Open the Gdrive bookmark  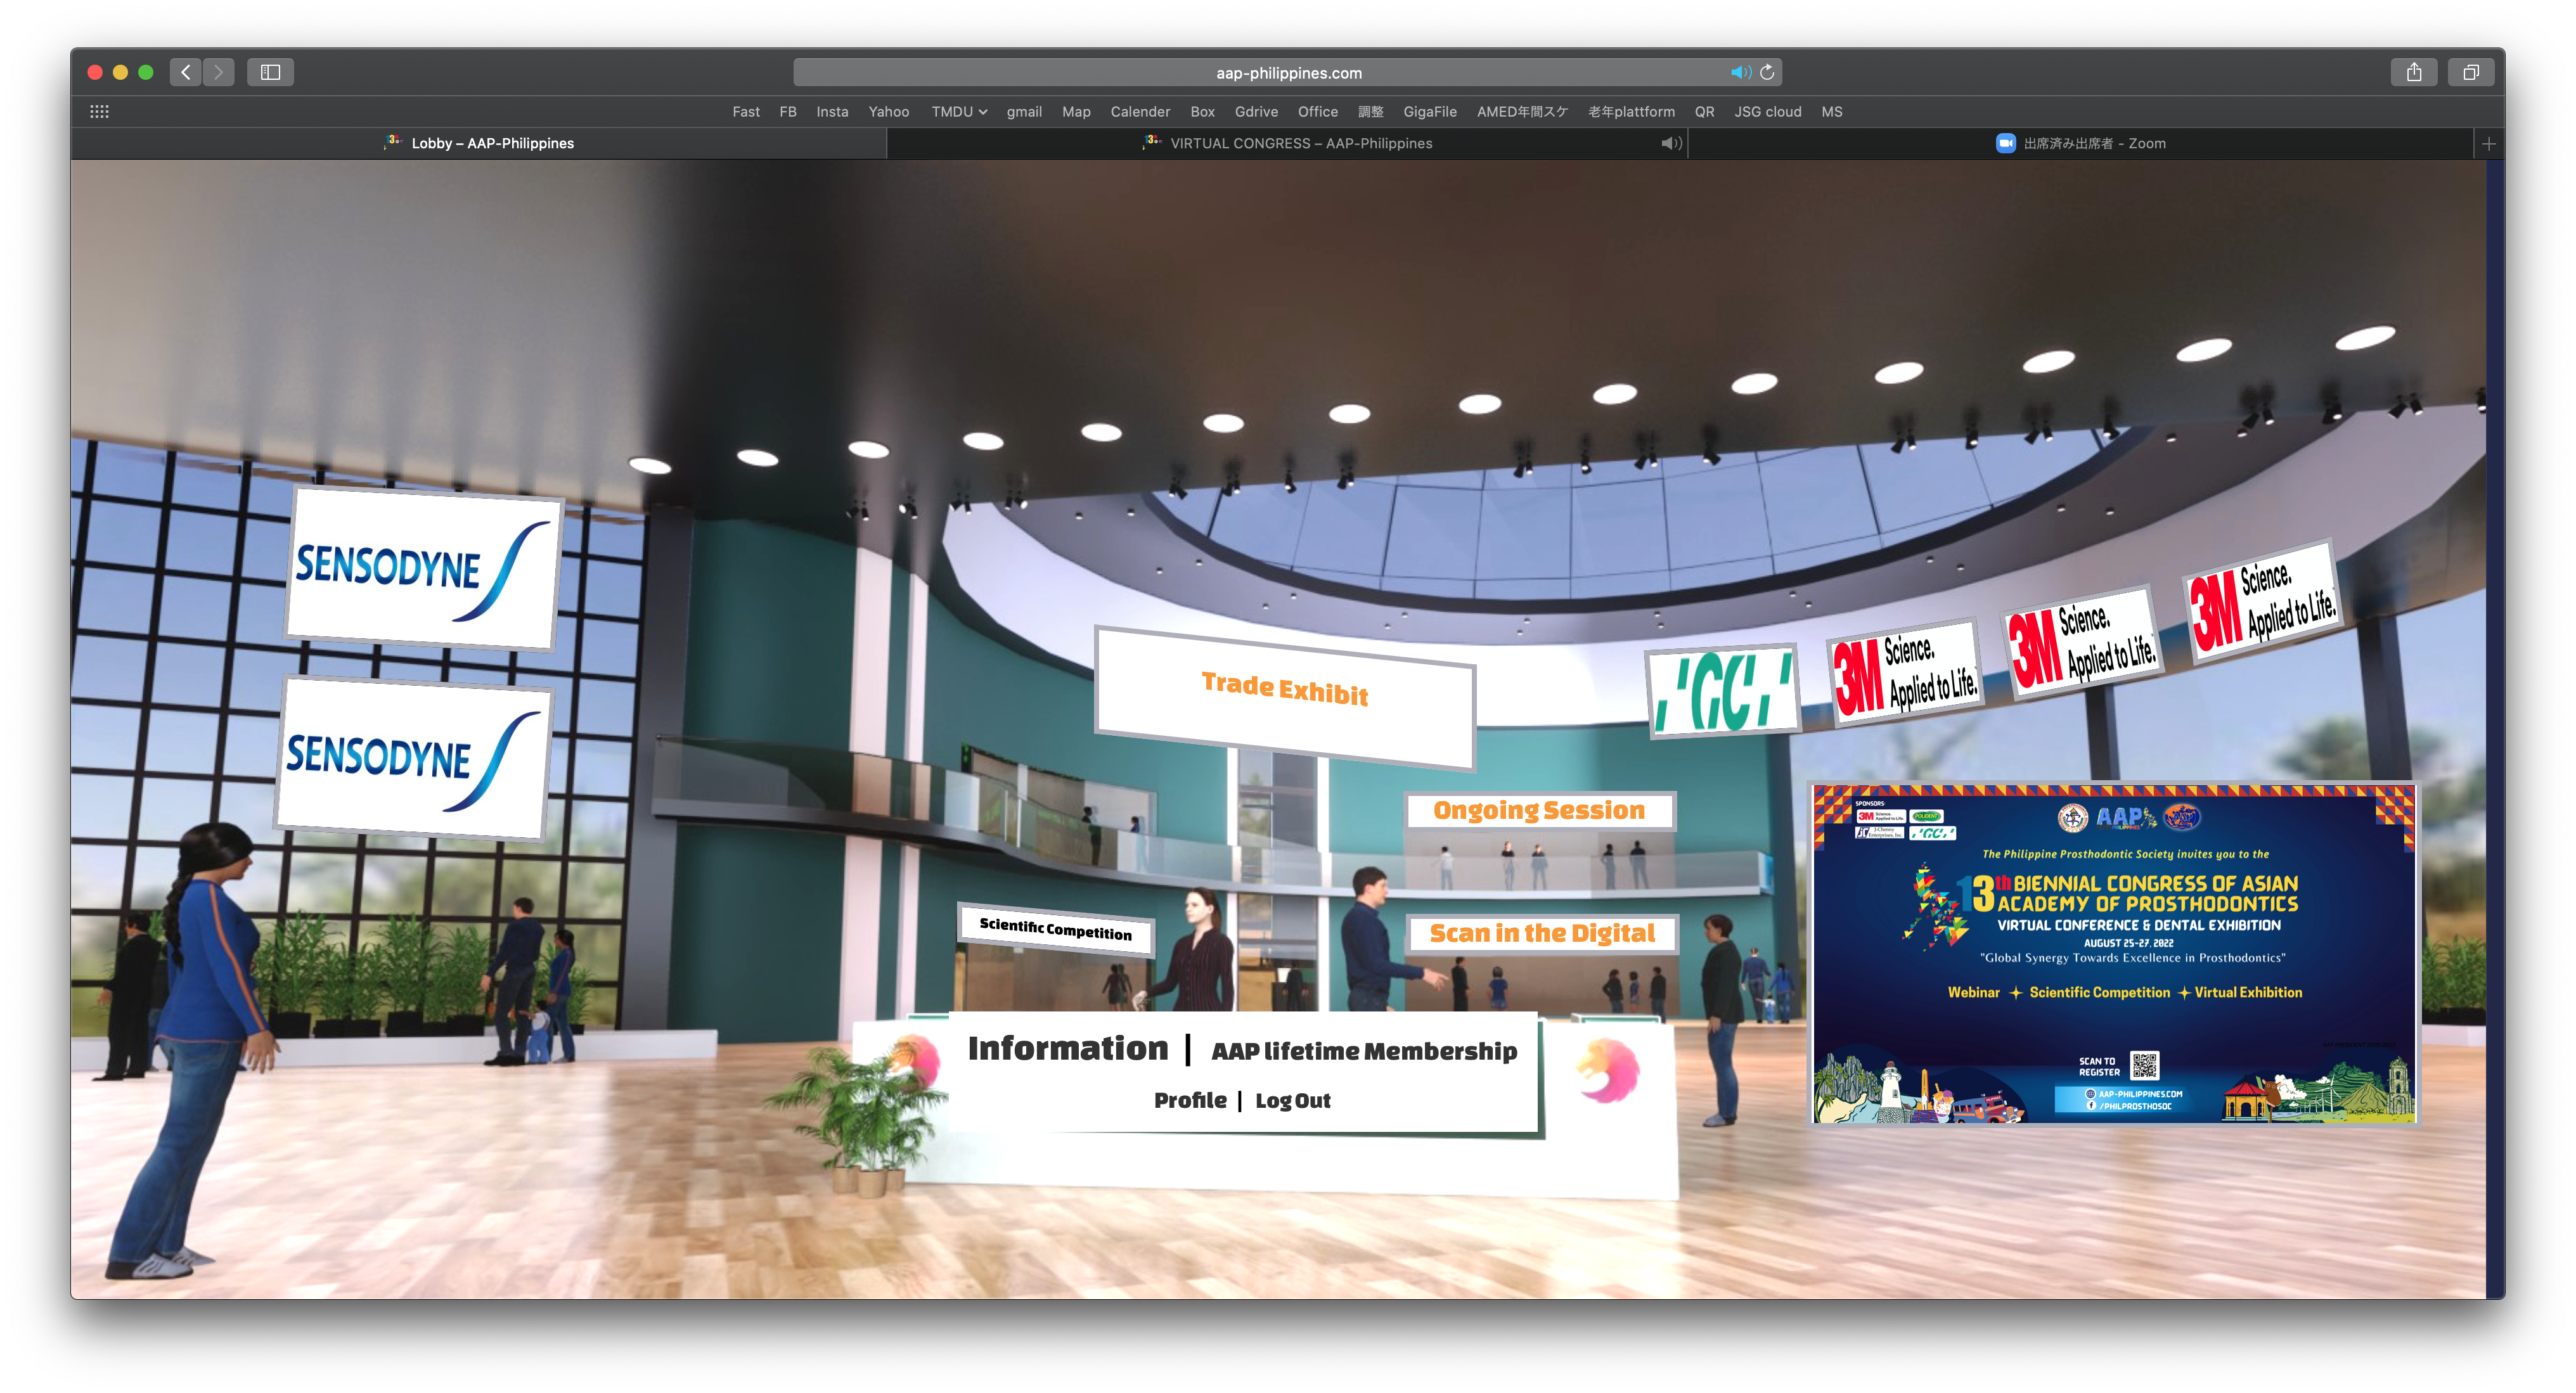point(1256,112)
